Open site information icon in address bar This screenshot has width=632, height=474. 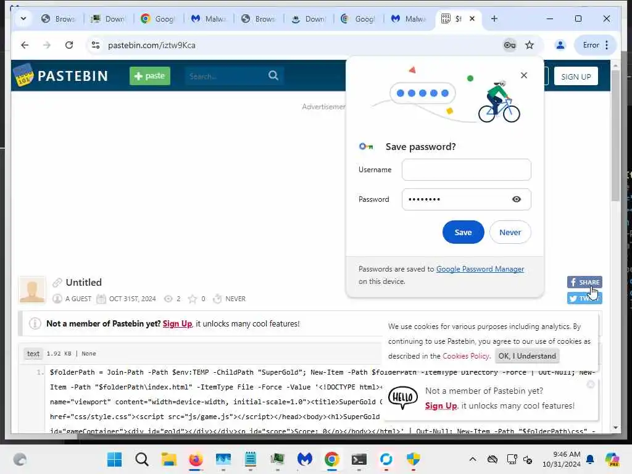tap(96, 45)
